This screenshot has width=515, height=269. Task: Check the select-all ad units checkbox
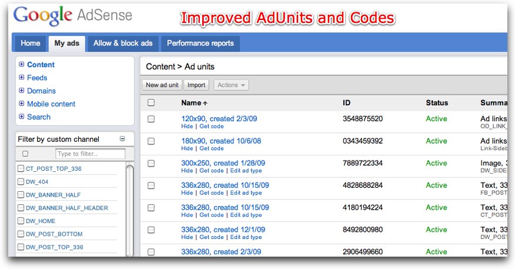point(151,103)
